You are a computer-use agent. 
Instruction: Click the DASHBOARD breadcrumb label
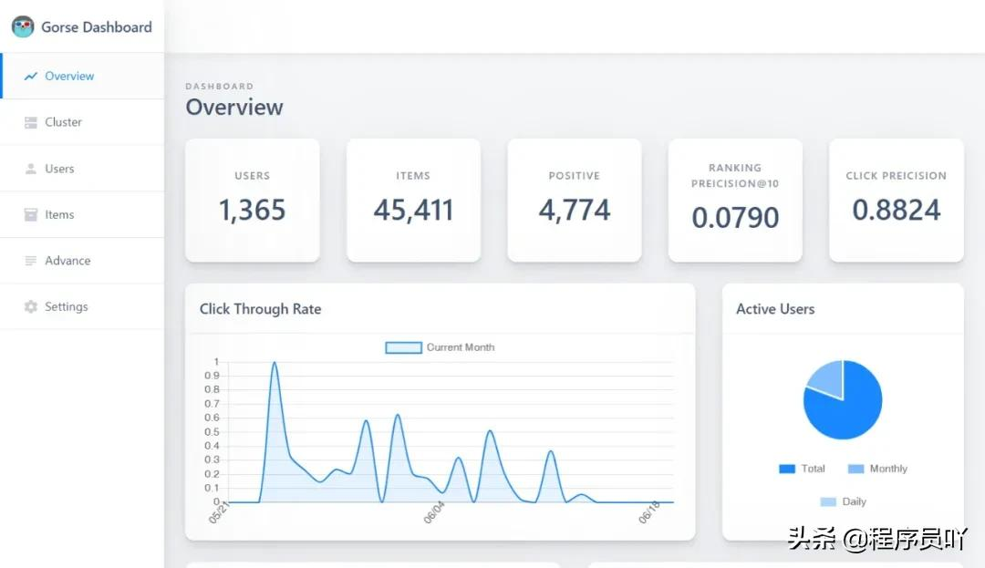[x=219, y=86]
